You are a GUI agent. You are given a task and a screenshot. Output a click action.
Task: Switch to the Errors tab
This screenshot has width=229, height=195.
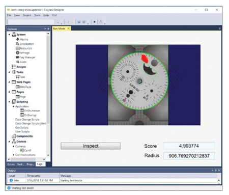pyautogui.click(x=11, y=164)
